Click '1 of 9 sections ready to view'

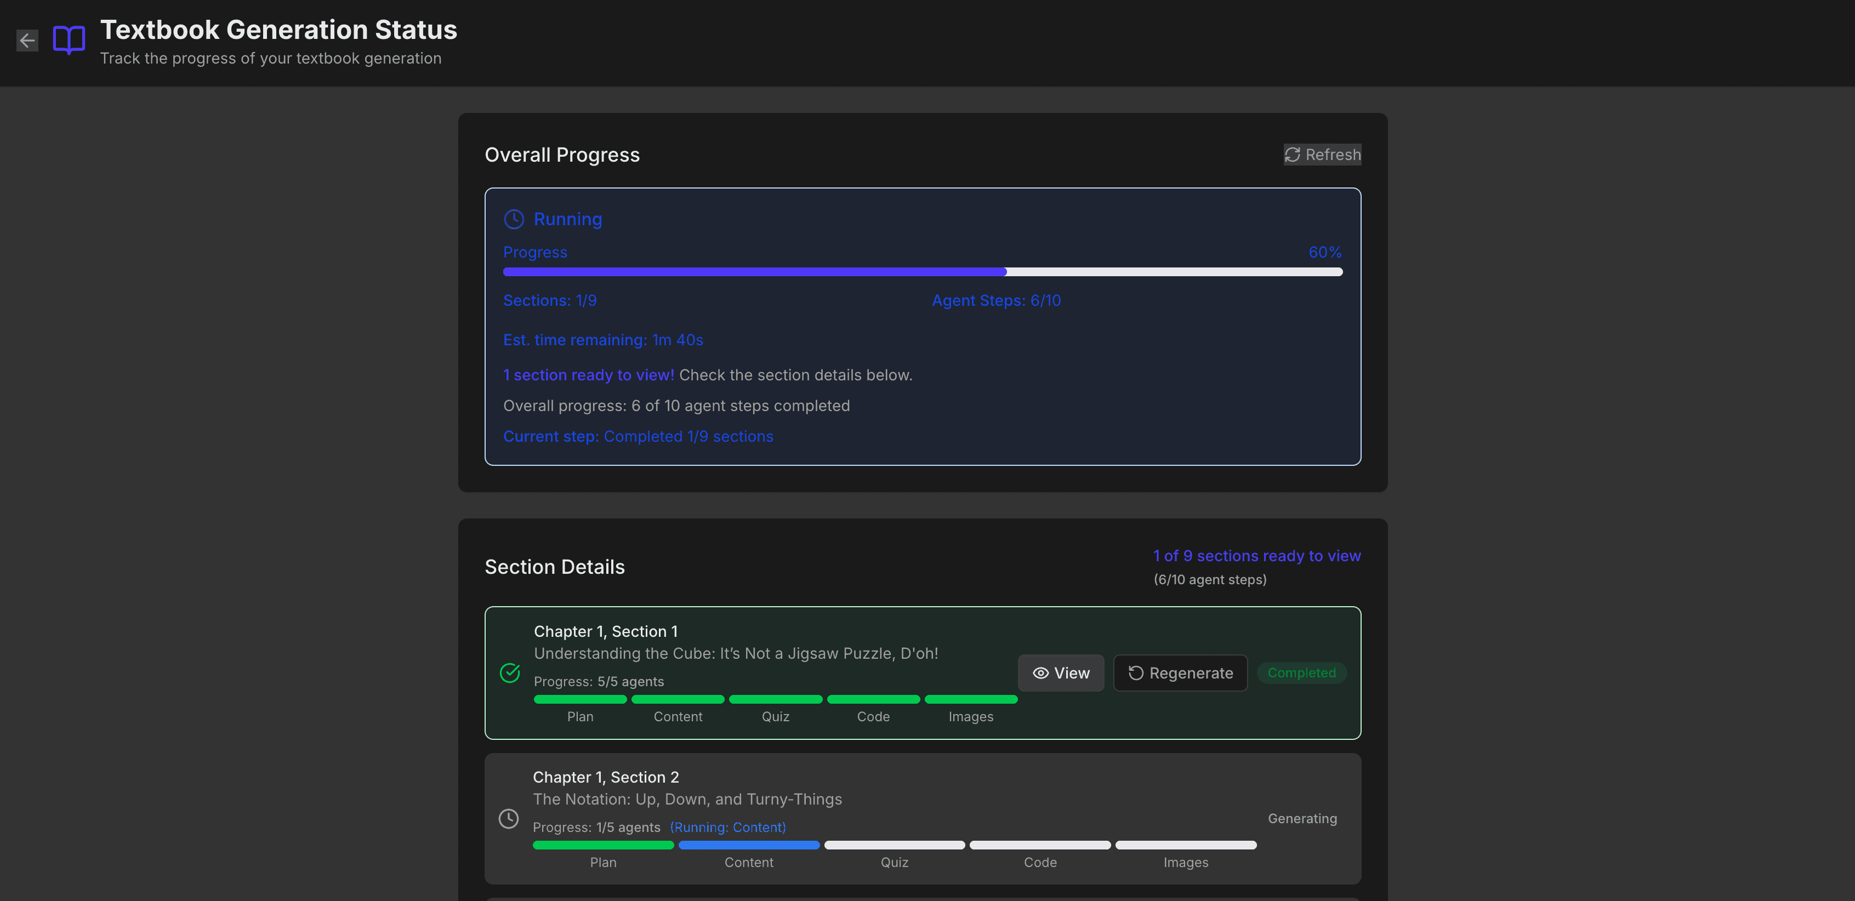point(1257,556)
